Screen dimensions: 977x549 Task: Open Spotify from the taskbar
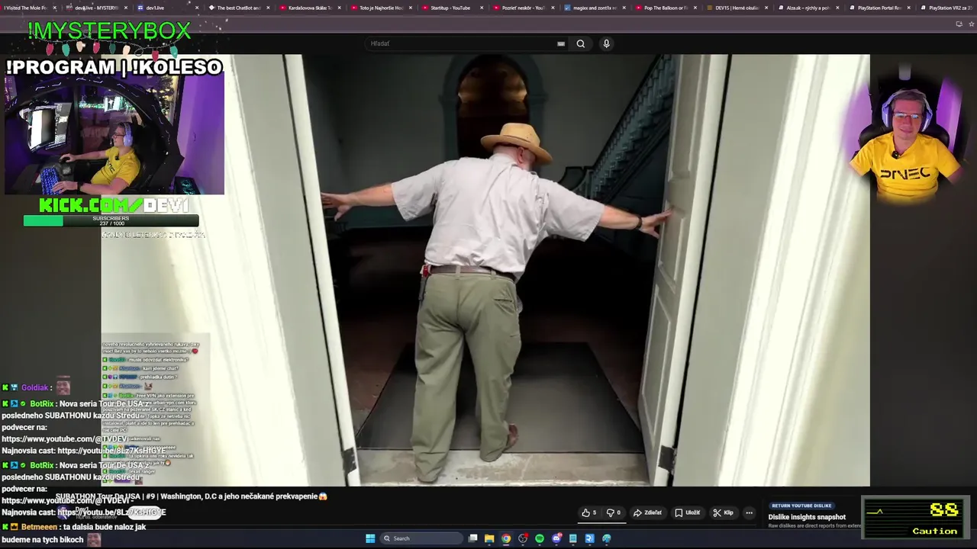click(x=540, y=538)
